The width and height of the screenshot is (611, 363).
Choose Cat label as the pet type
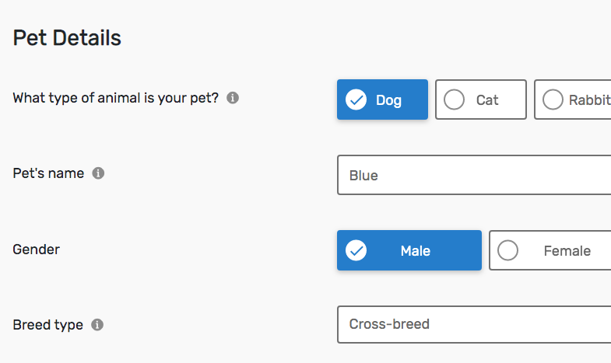[487, 100]
